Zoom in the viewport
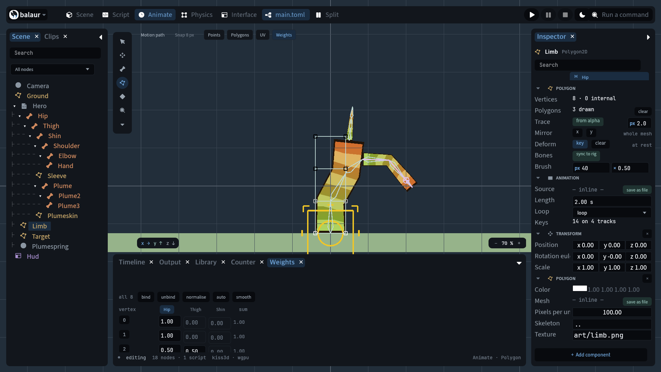Screen dimensions: 661x372 (x=519, y=243)
